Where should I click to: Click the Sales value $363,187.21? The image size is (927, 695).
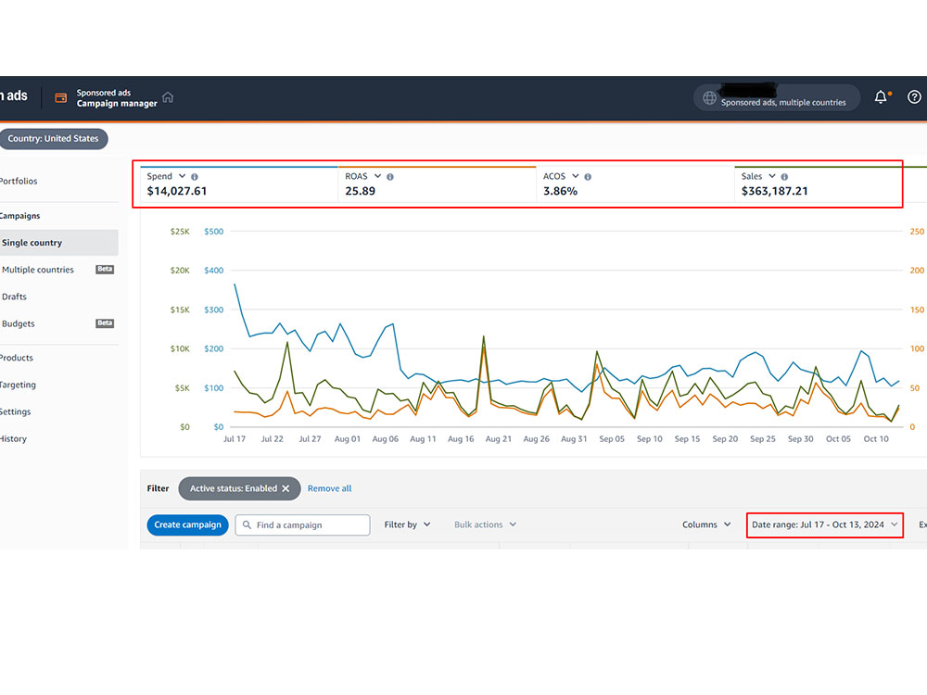pyautogui.click(x=774, y=192)
